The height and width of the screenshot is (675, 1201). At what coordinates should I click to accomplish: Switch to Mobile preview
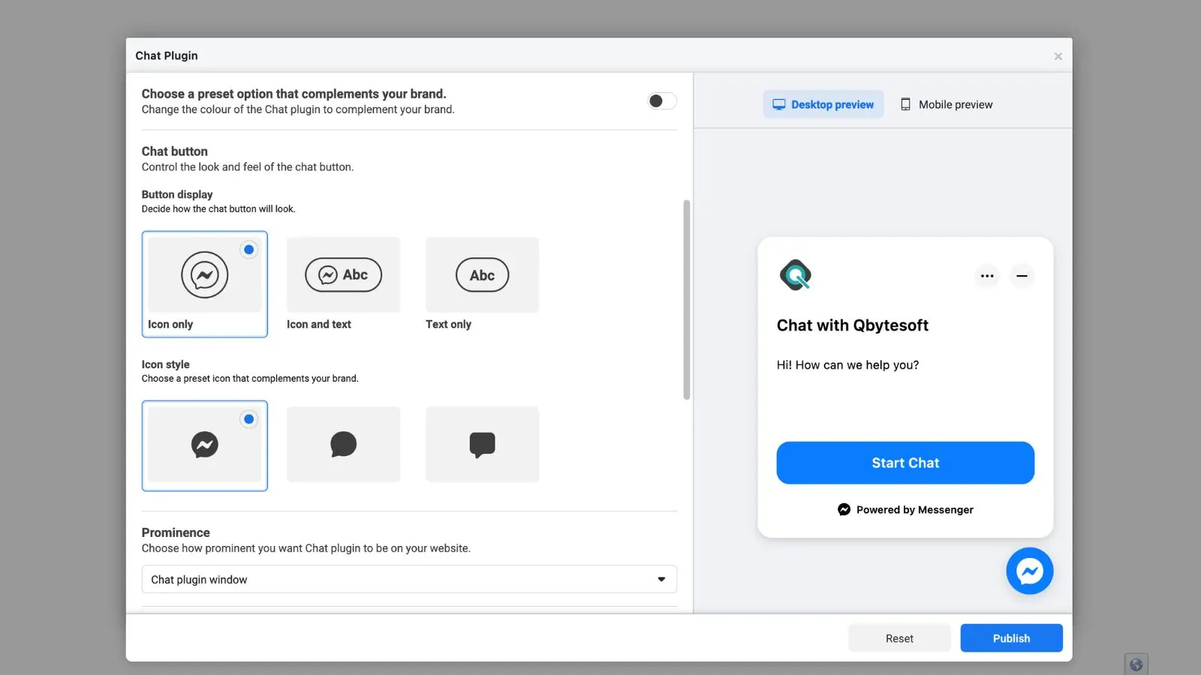[x=946, y=104]
